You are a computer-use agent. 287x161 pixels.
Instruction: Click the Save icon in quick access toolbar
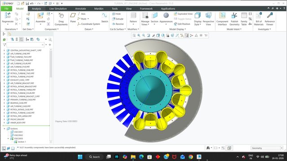click(x=27, y=3)
